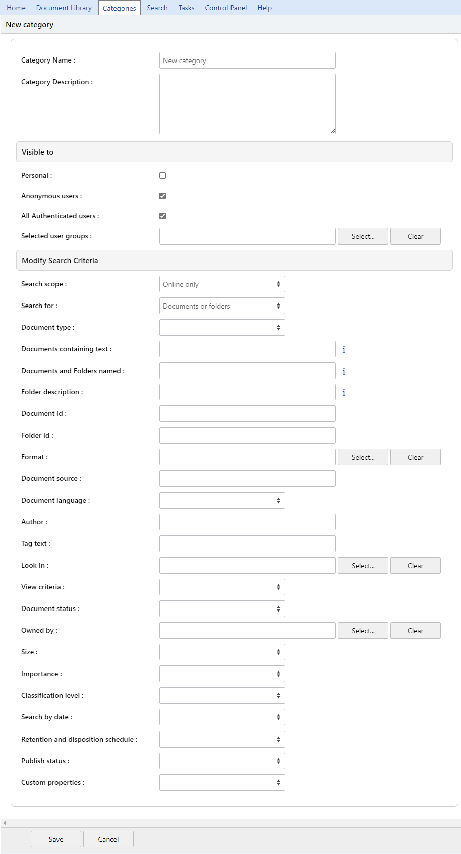
Task: Click the Documents containing text field
Action: point(248,349)
